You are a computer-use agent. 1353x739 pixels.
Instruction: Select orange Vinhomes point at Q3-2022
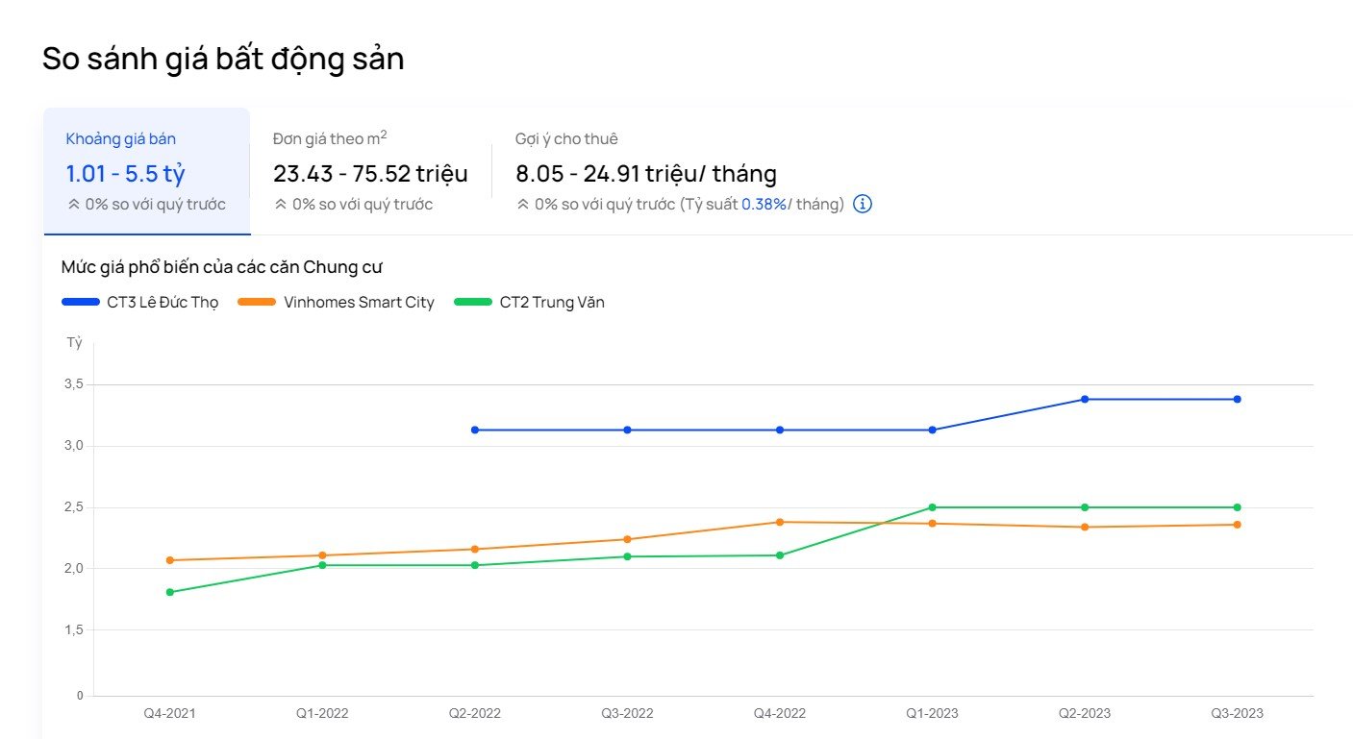(627, 539)
